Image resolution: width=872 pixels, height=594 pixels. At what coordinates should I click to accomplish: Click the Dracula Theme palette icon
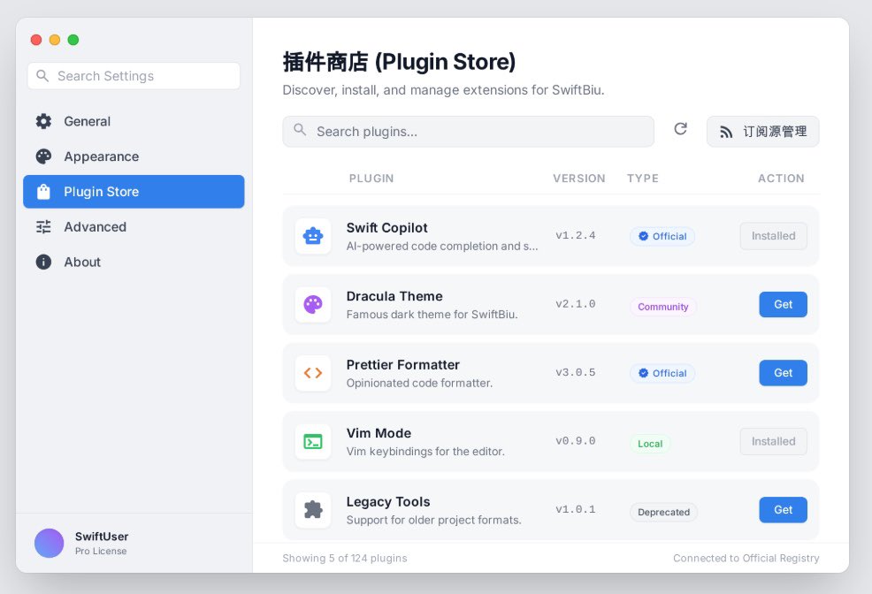click(312, 304)
